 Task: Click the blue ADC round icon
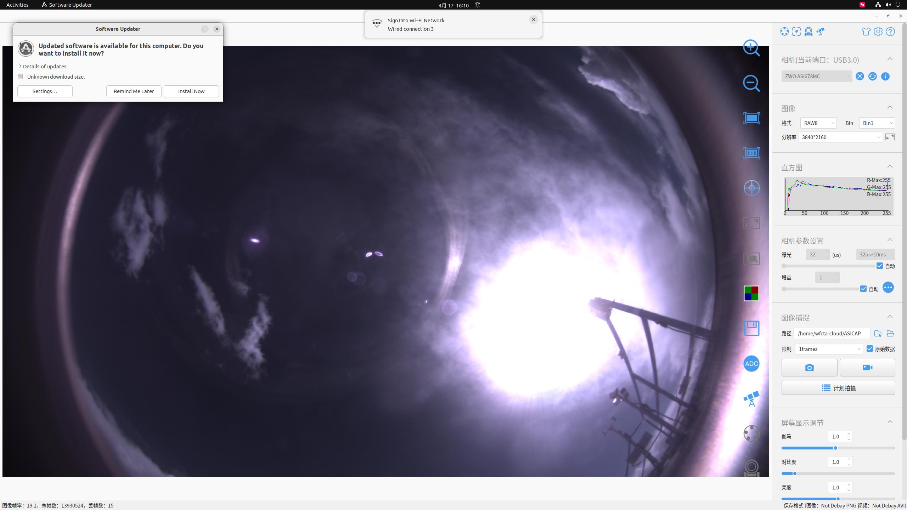[x=751, y=364]
